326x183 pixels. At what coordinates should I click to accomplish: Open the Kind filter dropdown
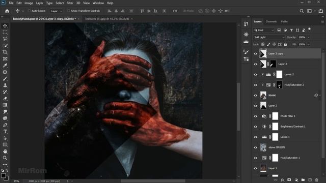[264, 30]
